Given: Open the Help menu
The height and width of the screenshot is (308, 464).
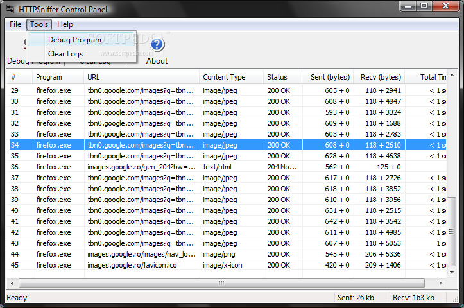Looking at the screenshot, I should (65, 24).
